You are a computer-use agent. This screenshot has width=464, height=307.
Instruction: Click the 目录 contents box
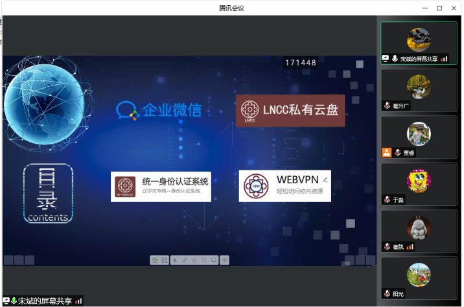click(x=48, y=193)
